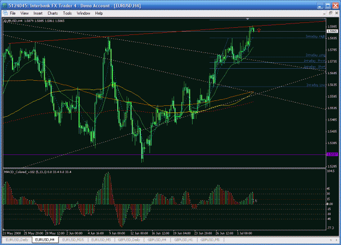The width and height of the screenshot is (341, 245).
Task: Click the Intraday Pivot level label
Action: [x=314, y=61]
